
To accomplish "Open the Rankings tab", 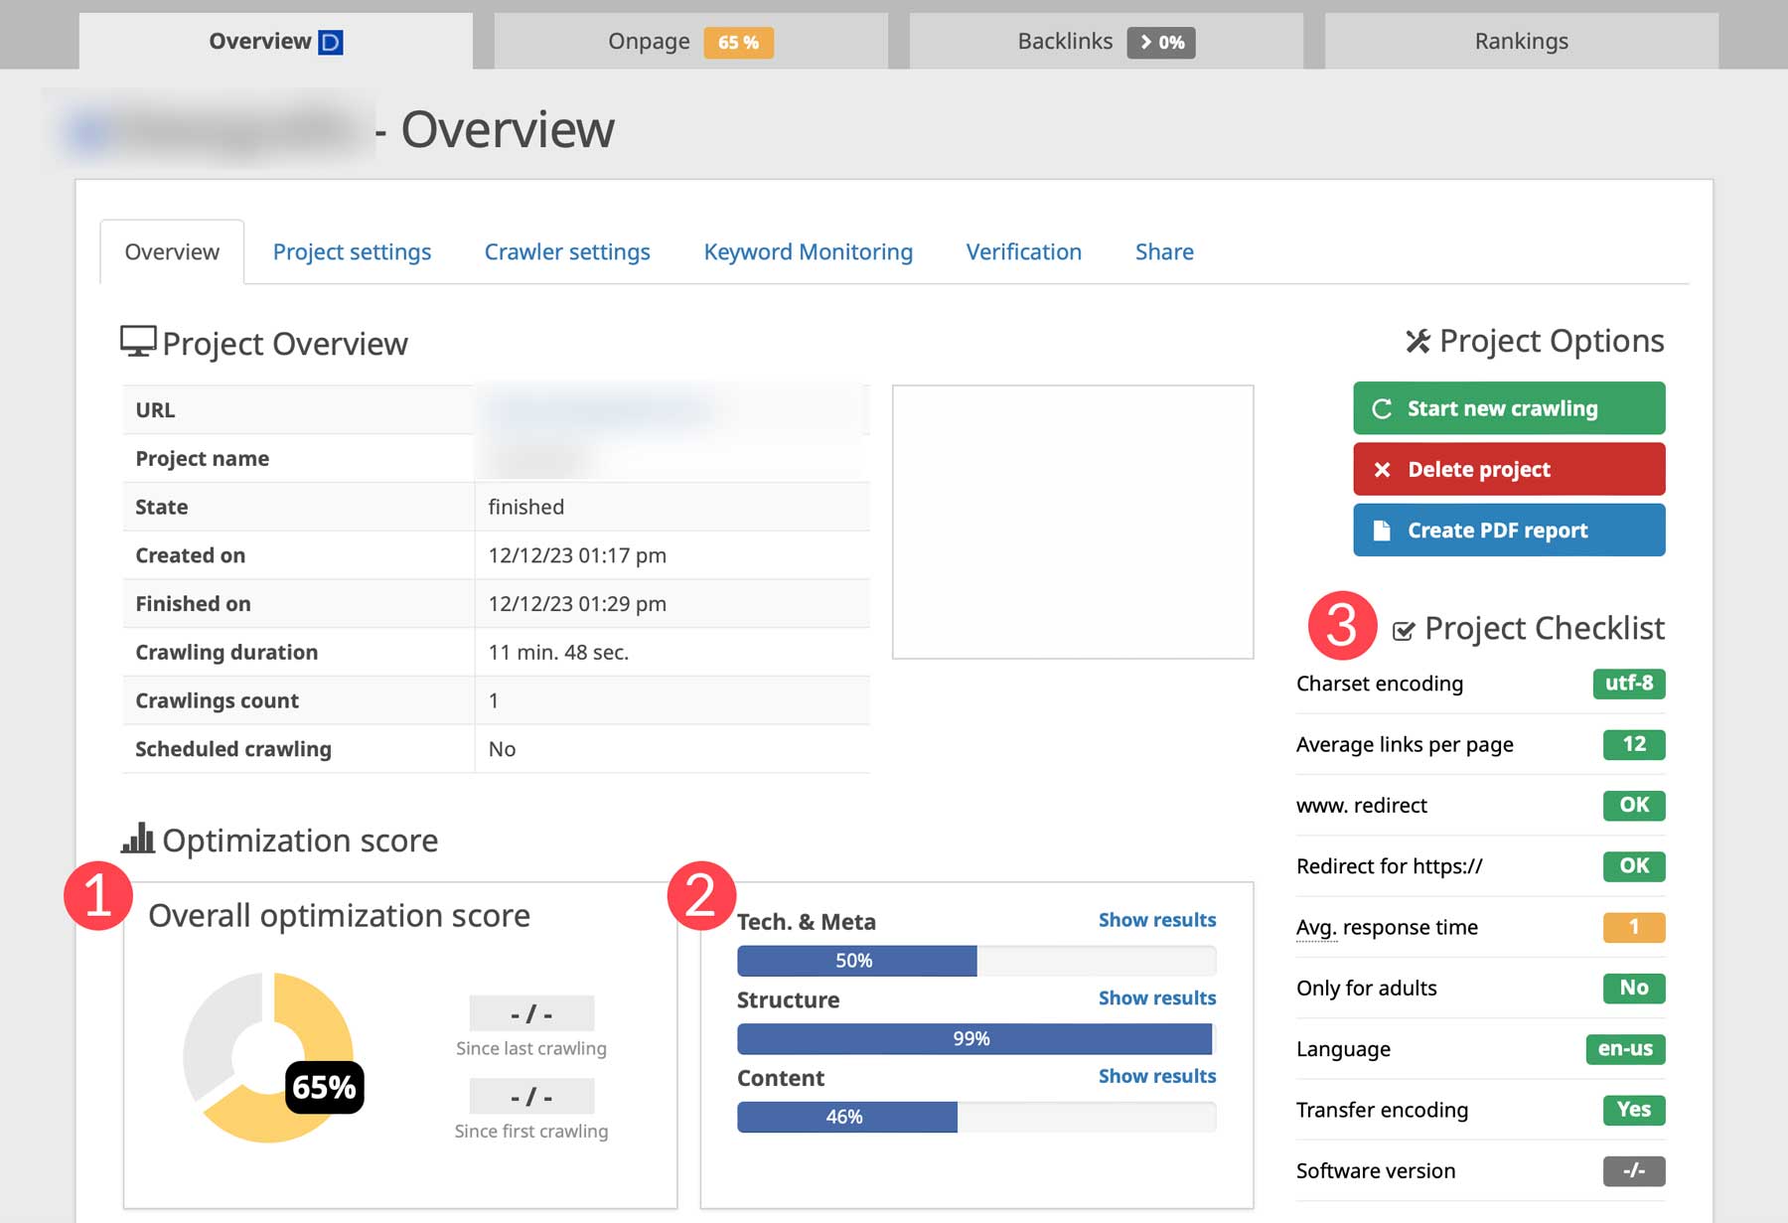I will click(x=1521, y=42).
